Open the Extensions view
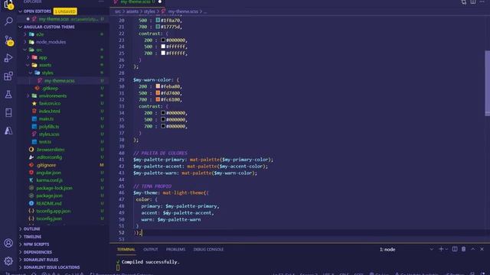The image size is (490, 275). [x=8, y=76]
